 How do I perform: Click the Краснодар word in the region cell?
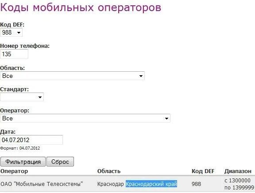click(110, 184)
